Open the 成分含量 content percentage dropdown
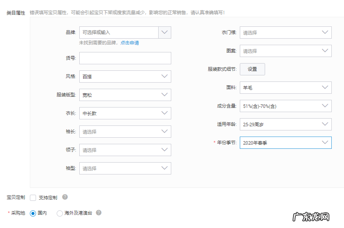Screen dimensions: 344x228 (325, 106)
